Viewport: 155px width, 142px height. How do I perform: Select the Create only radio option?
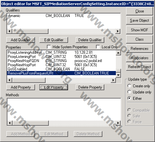coord(129,86)
